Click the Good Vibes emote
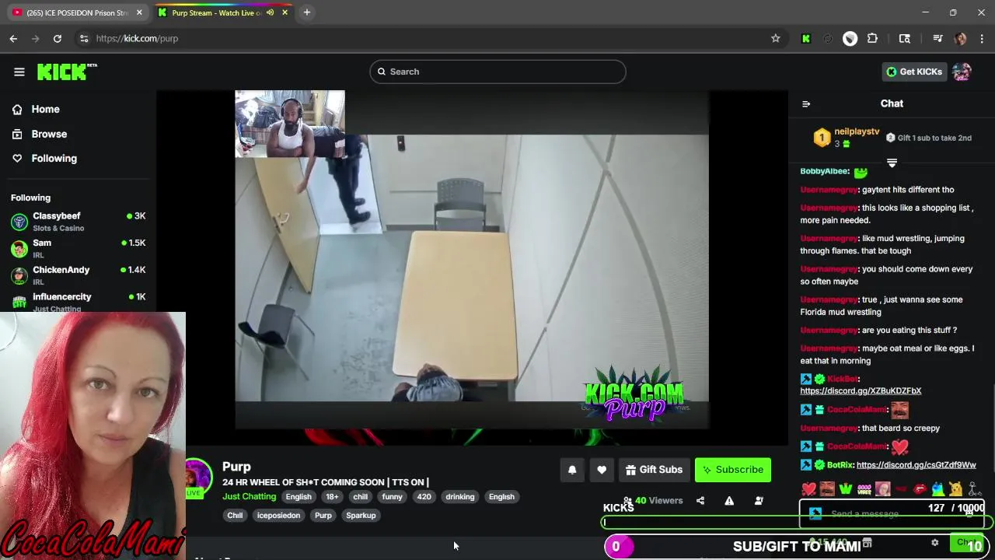Screen dimensions: 995x560 (x=864, y=489)
